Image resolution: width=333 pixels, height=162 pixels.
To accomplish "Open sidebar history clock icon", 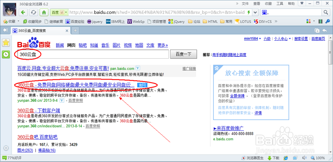I will (6, 55).
